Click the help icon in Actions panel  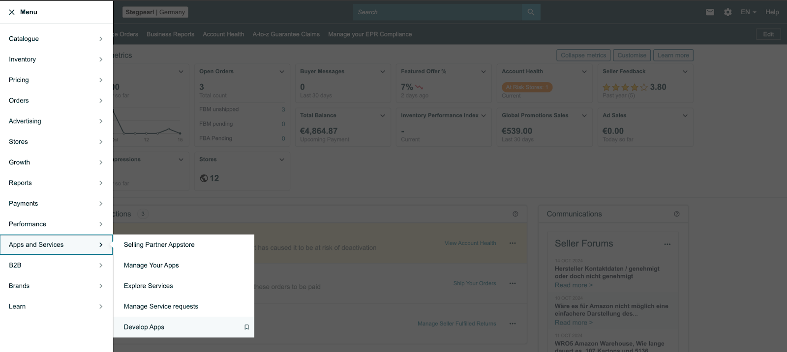point(515,214)
